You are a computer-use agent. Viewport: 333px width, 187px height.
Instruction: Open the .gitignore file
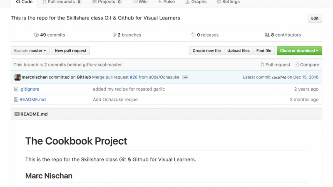point(29,89)
